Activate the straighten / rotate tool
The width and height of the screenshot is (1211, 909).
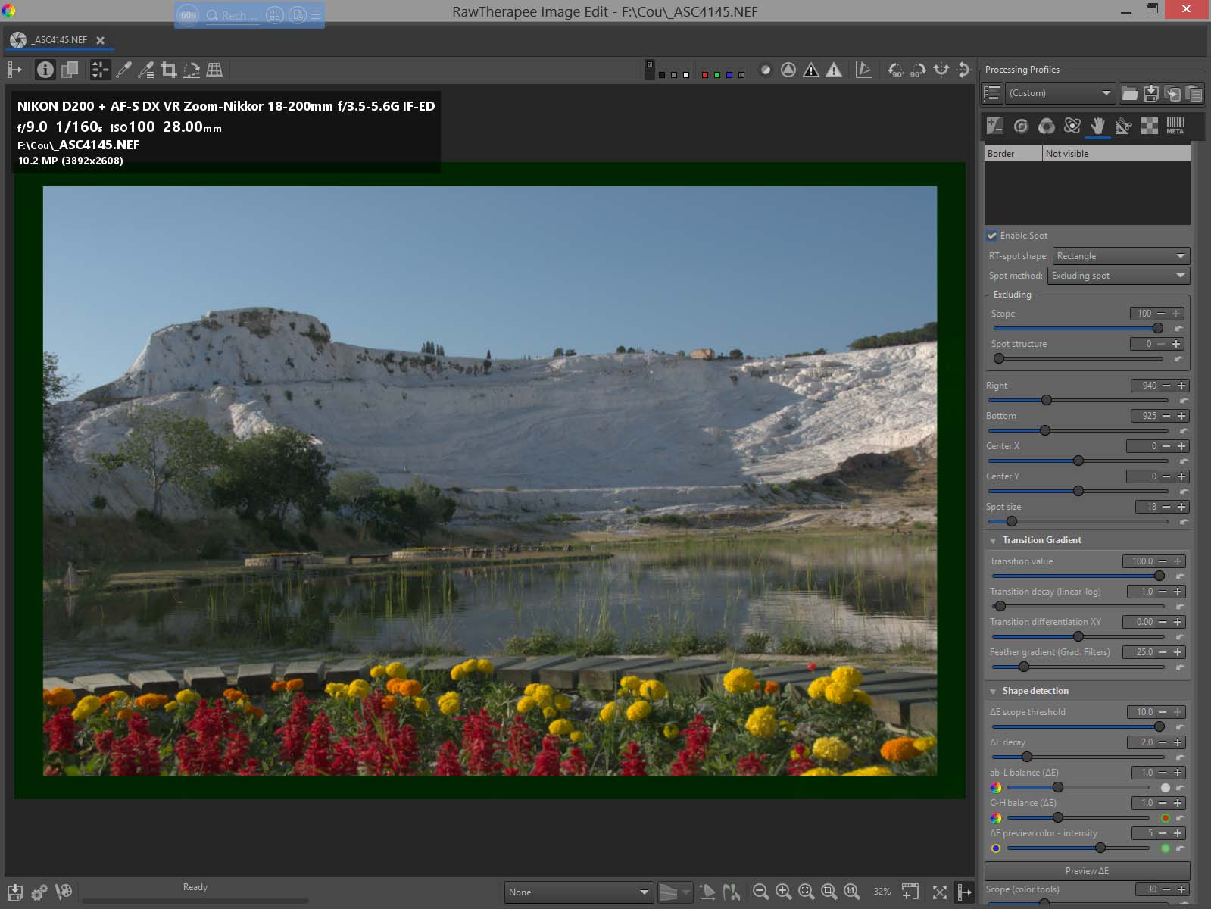[192, 70]
